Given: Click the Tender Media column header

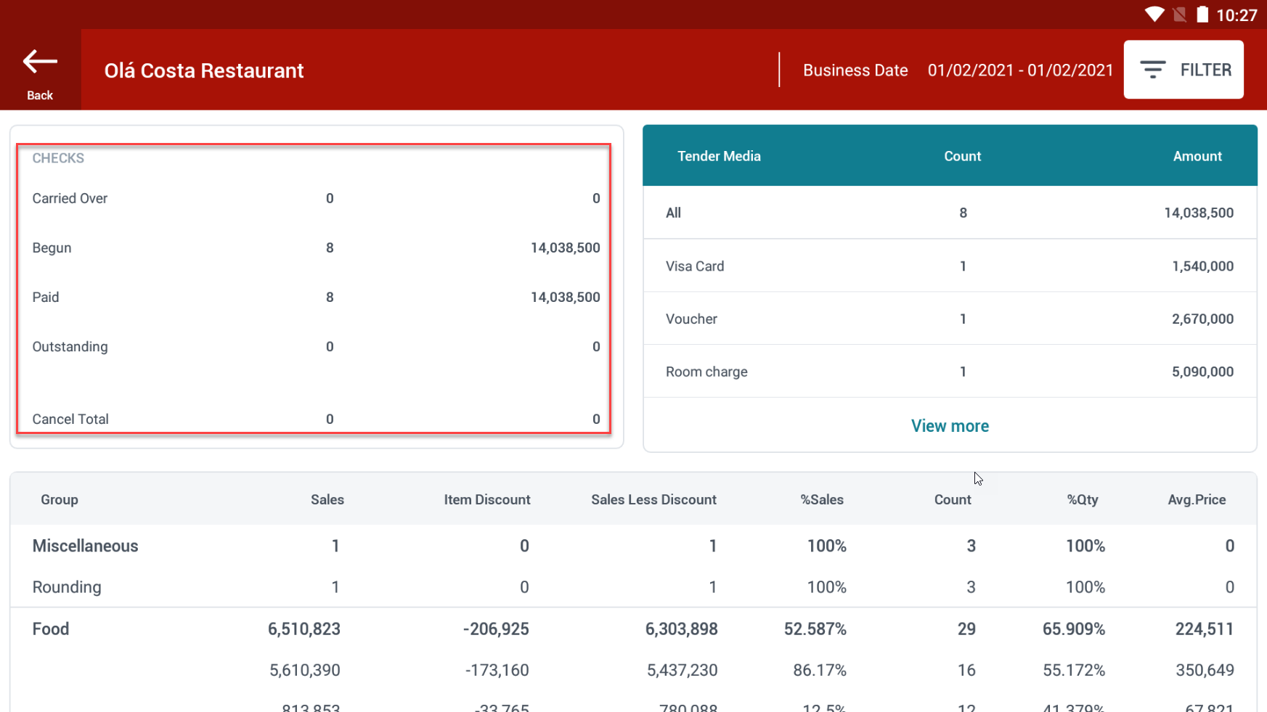Looking at the screenshot, I should coord(719,156).
